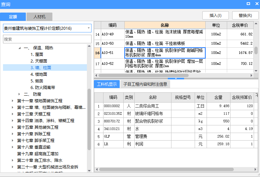Image resolution: width=260 pixels, height=177 pixels.
Task: Click the 含税单价 column header
Action: point(240,25)
